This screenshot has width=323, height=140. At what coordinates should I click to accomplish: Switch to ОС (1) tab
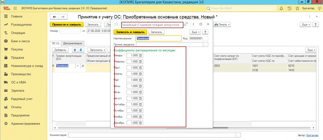56,43
